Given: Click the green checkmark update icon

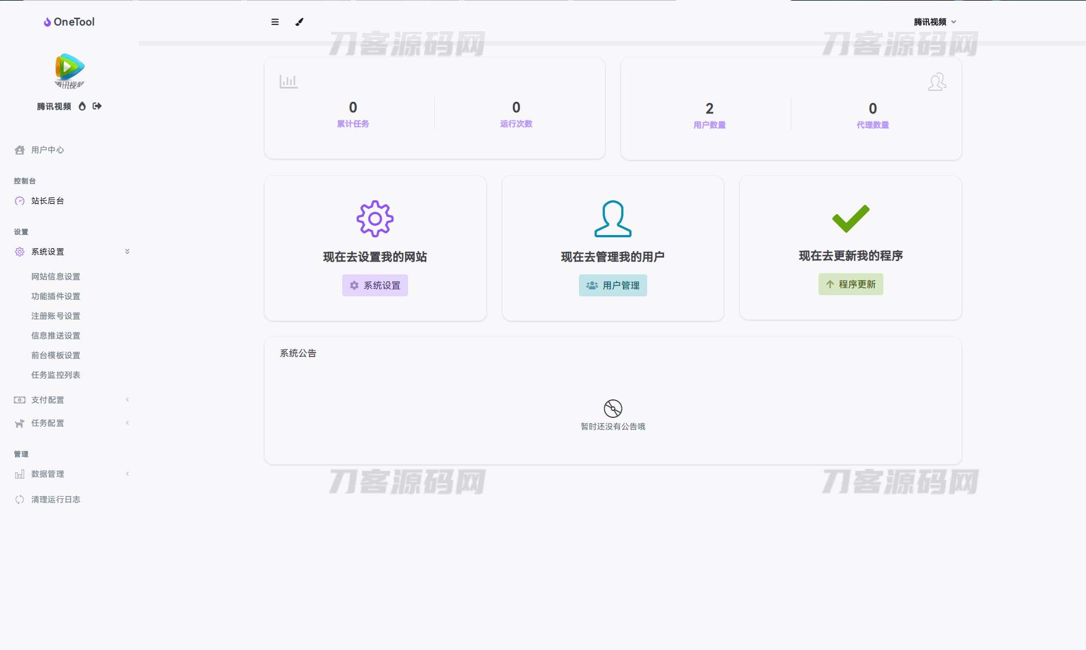Looking at the screenshot, I should tap(850, 218).
